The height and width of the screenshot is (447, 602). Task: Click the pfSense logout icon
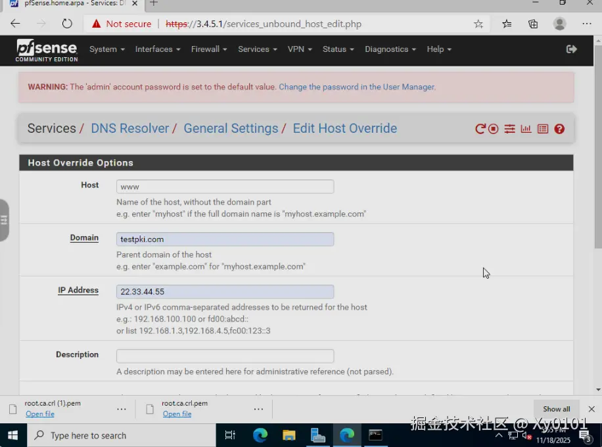[x=571, y=49]
